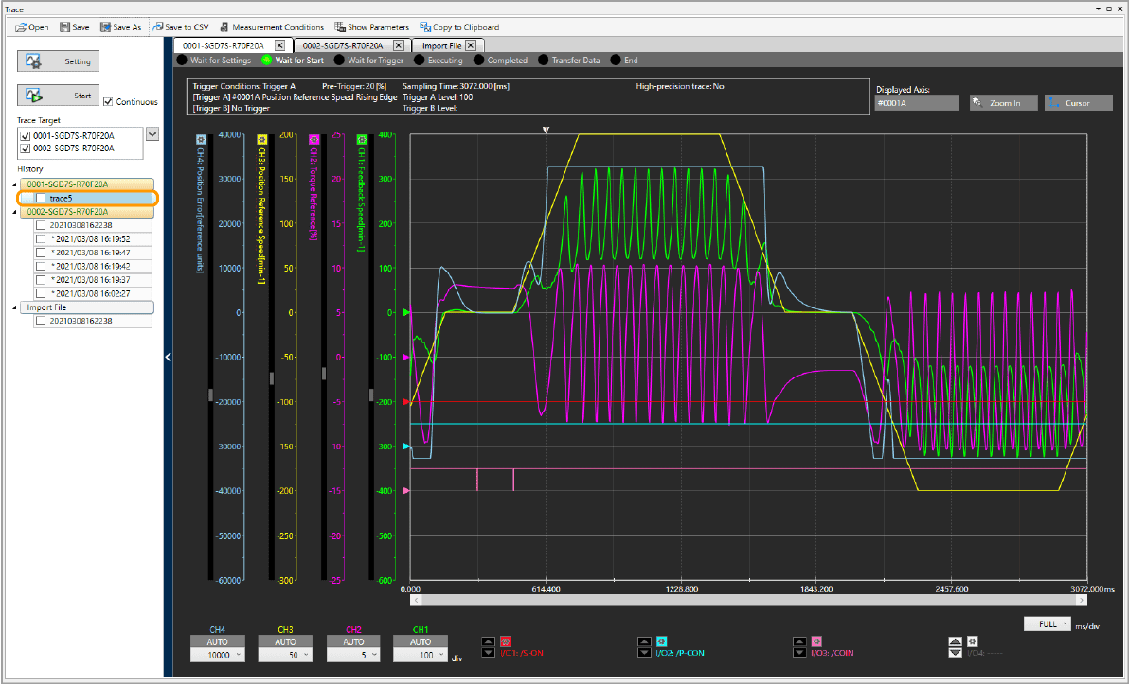1129x684 pixels.
Task: Select the Import File tab
Action: coord(442,45)
